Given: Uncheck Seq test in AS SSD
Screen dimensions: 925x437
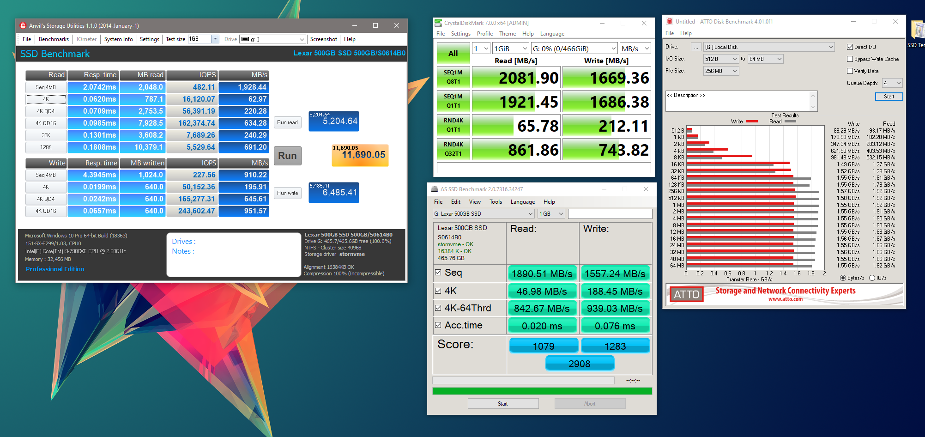Looking at the screenshot, I should coord(438,272).
